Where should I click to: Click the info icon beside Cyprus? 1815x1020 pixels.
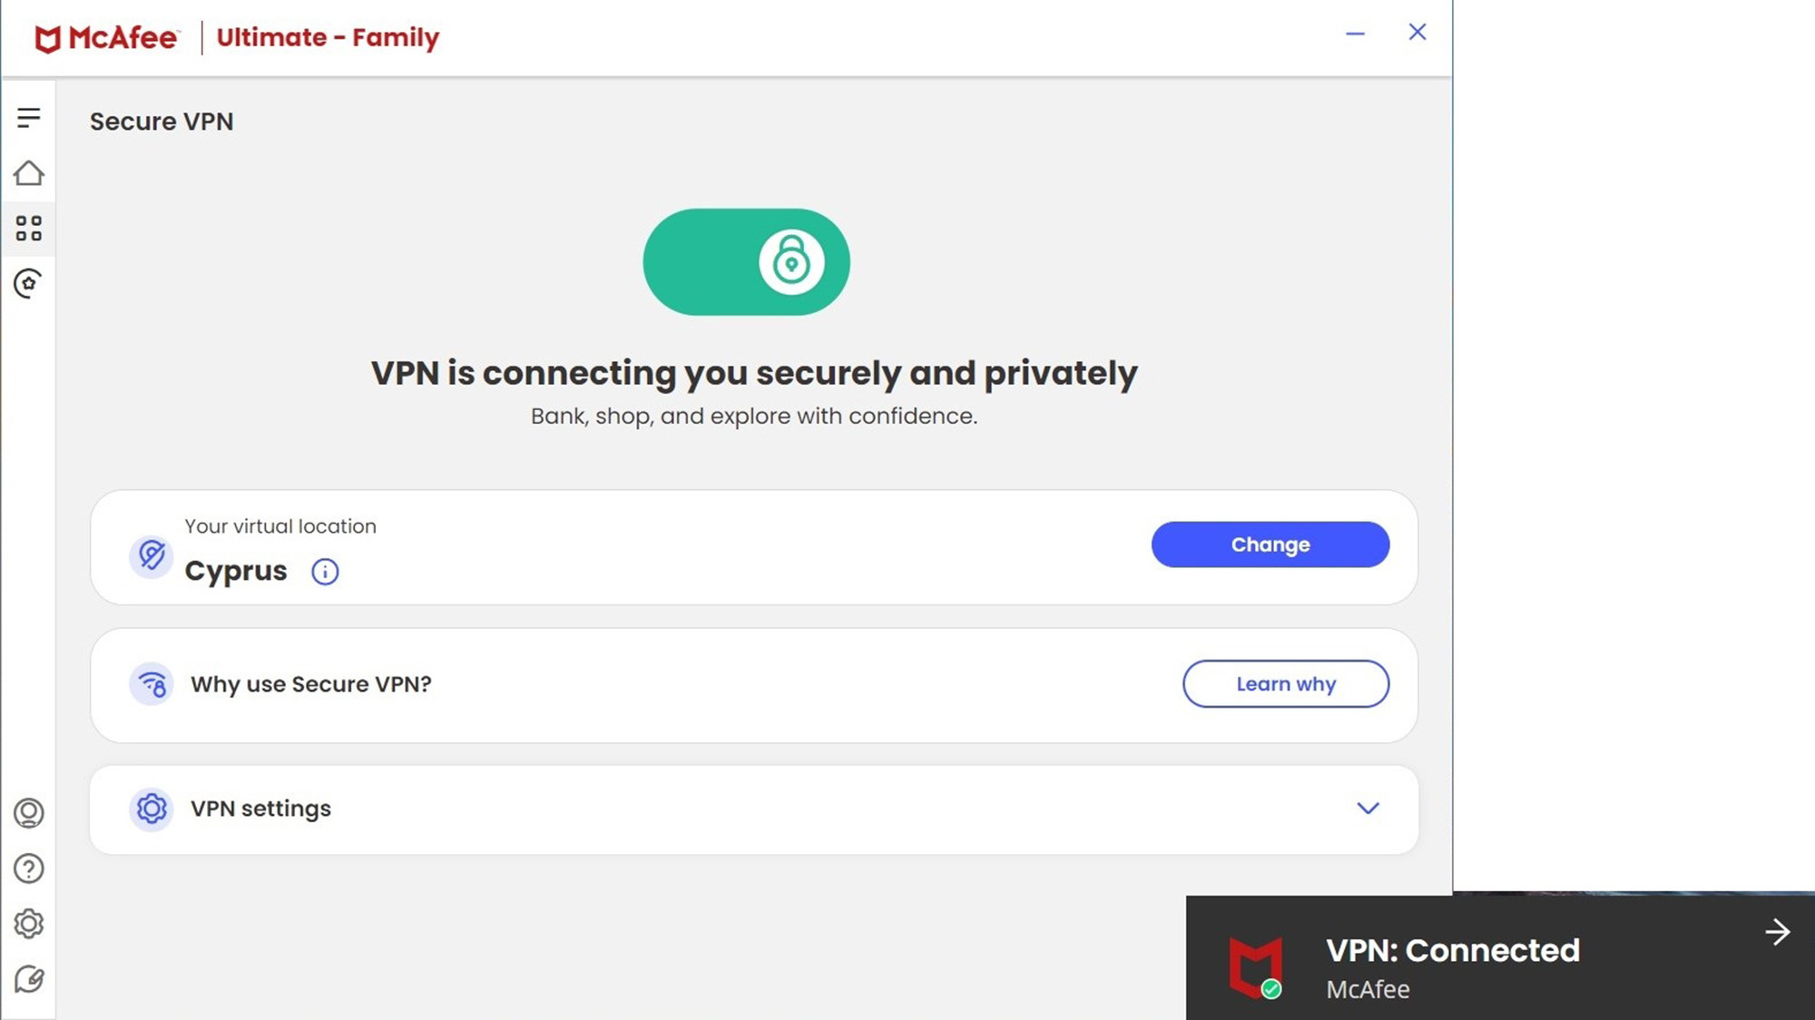point(325,572)
